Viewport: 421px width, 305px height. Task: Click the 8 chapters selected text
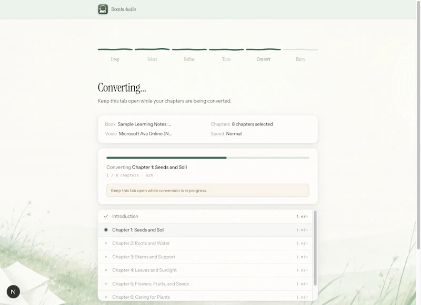253,124
